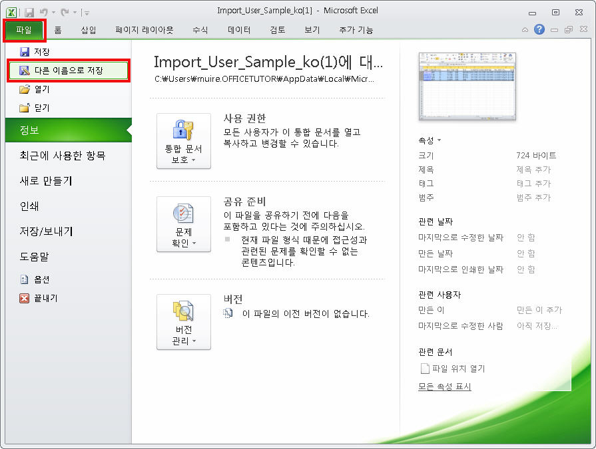596x449 pixels.
Task: Switch to the 홈 tab
Action: click(x=58, y=30)
